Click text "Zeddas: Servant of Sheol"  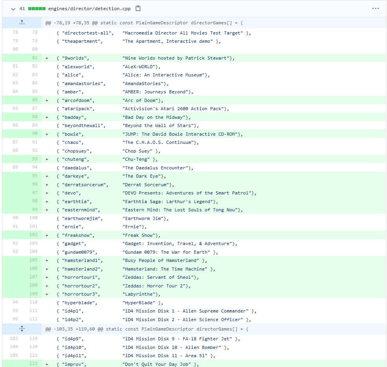158,277
